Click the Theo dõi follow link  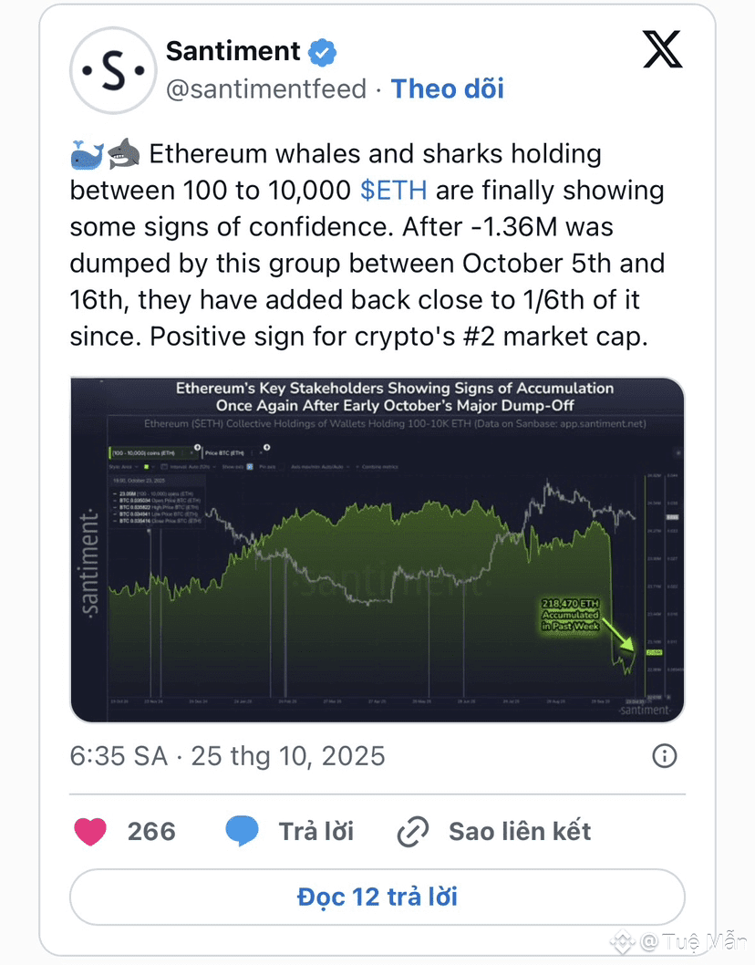(447, 88)
